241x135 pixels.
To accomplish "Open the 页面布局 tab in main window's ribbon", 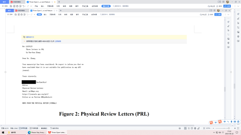I will point(50,6).
